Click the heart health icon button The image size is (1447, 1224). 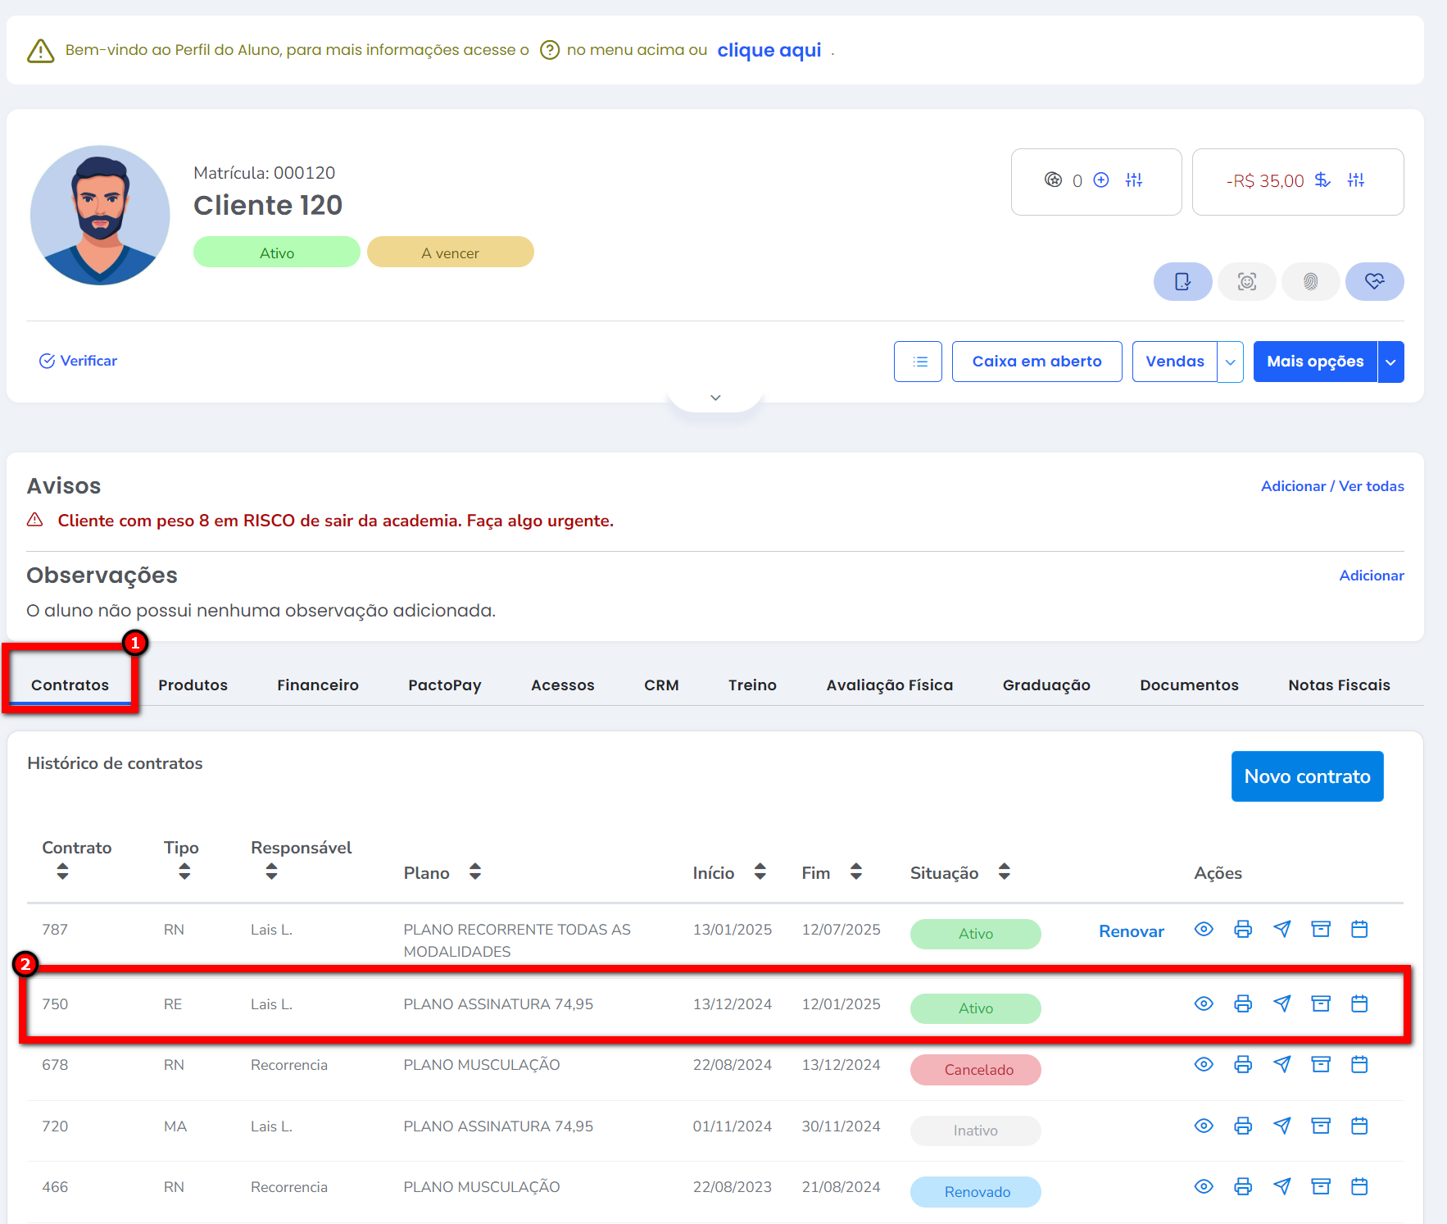(1374, 282)
